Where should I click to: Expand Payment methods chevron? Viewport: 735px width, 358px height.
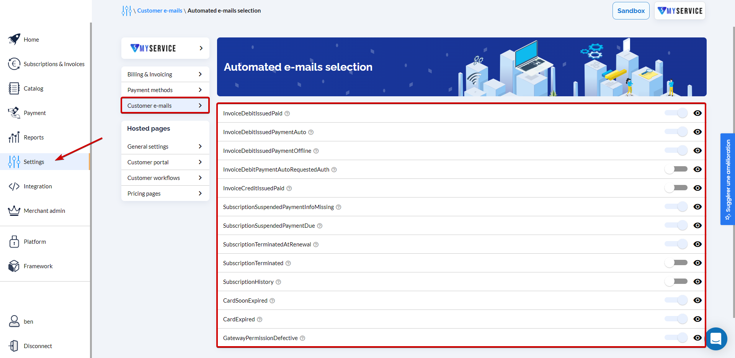click(x=200, y=90)
